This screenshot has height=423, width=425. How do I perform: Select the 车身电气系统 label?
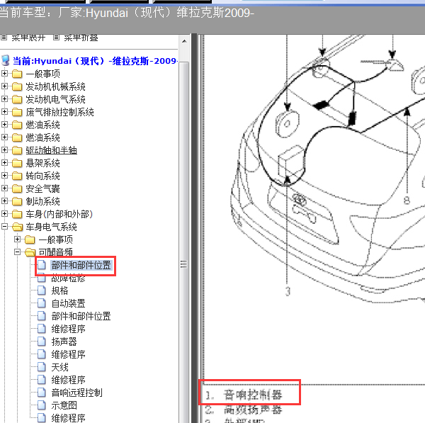tap(51, 227)
